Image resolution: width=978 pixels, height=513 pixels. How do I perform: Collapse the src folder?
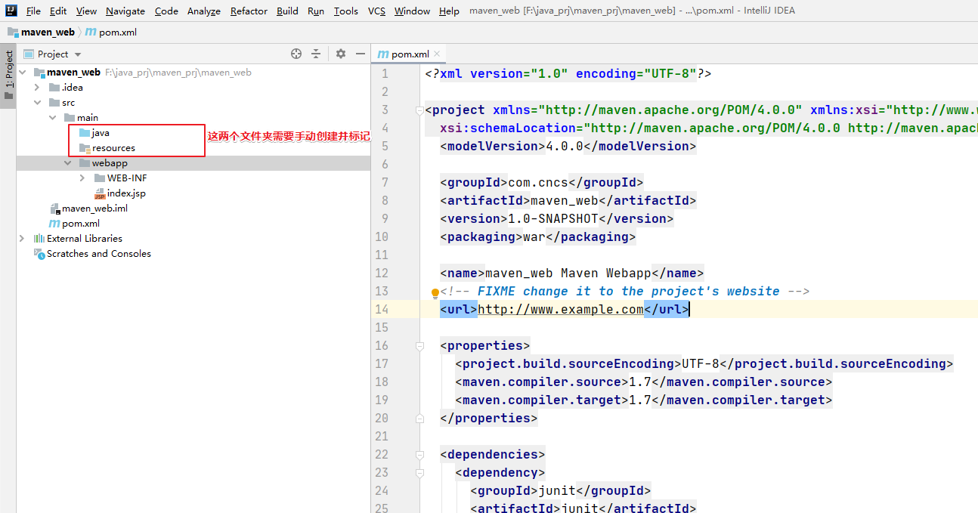coord(37,103)
